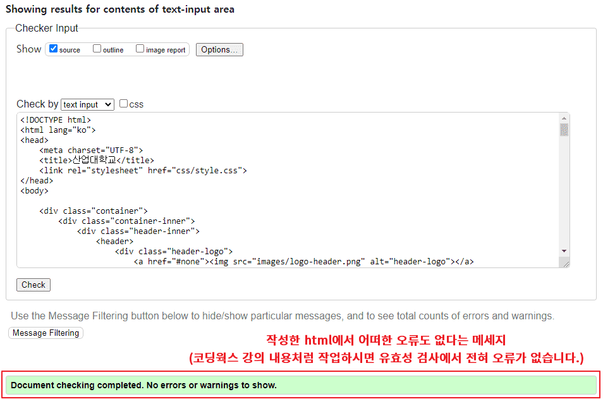
Task: Click the 'Checker Input' legend
Action: point(47,28)
